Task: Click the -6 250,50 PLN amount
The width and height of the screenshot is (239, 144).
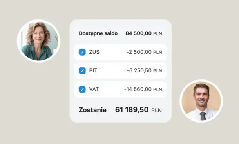Action: click(x=144, y=70)
